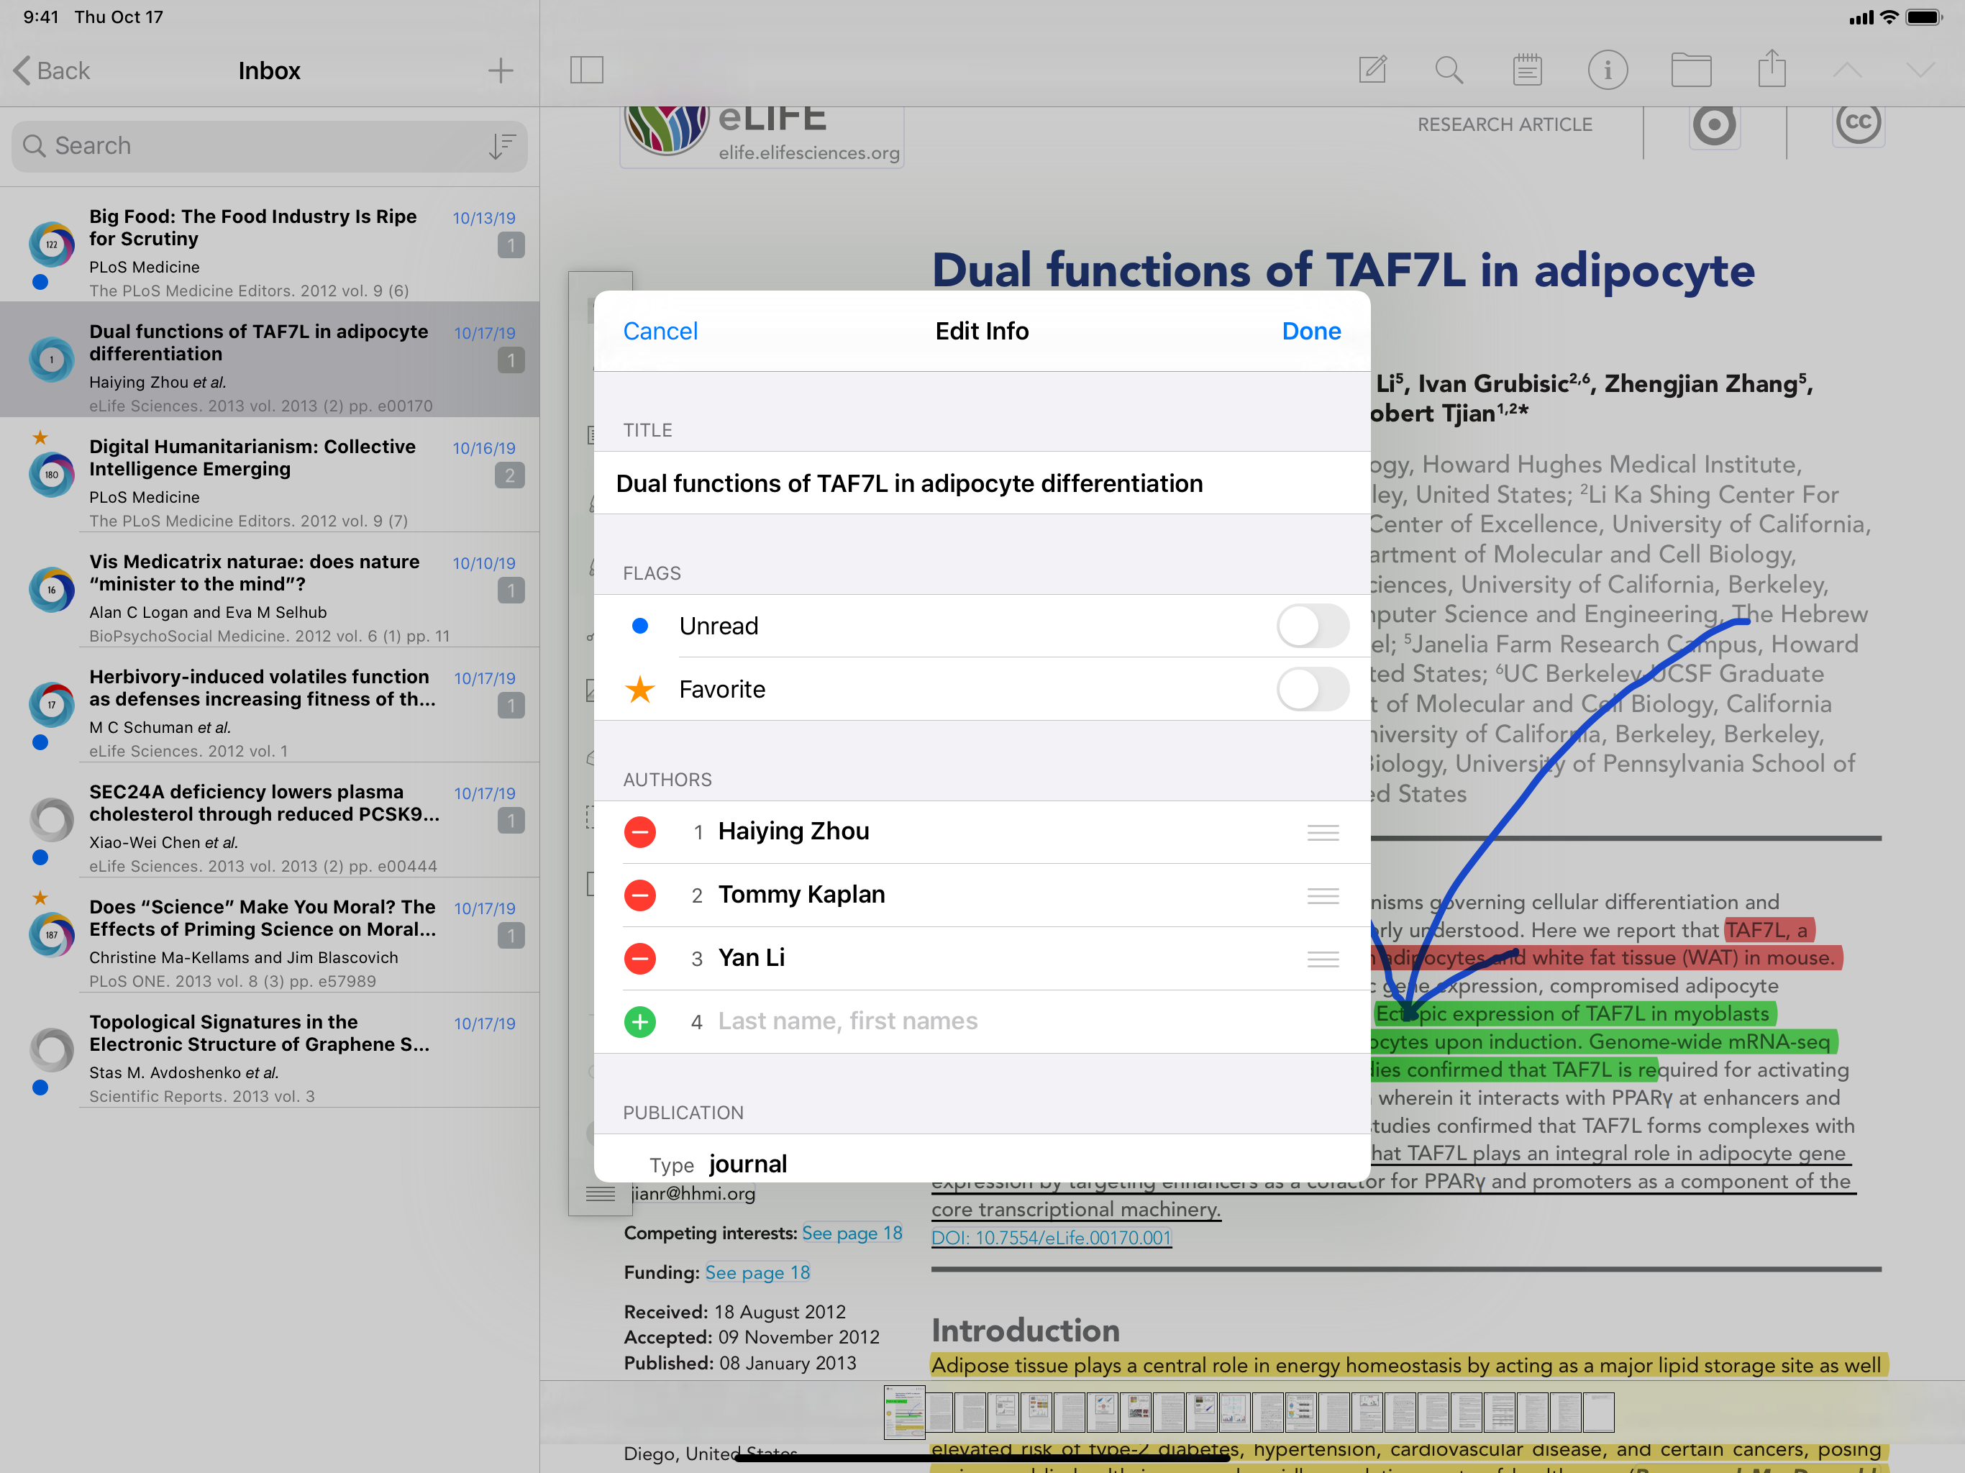The image size is (1965, 1473).
Task: Add a fourth author with green plus
Action: [639, 1021]
